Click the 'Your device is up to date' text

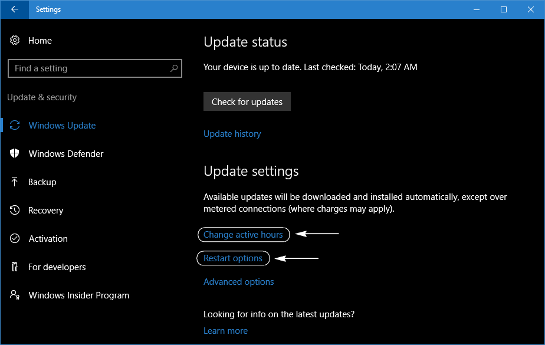[x=310, y=67]
